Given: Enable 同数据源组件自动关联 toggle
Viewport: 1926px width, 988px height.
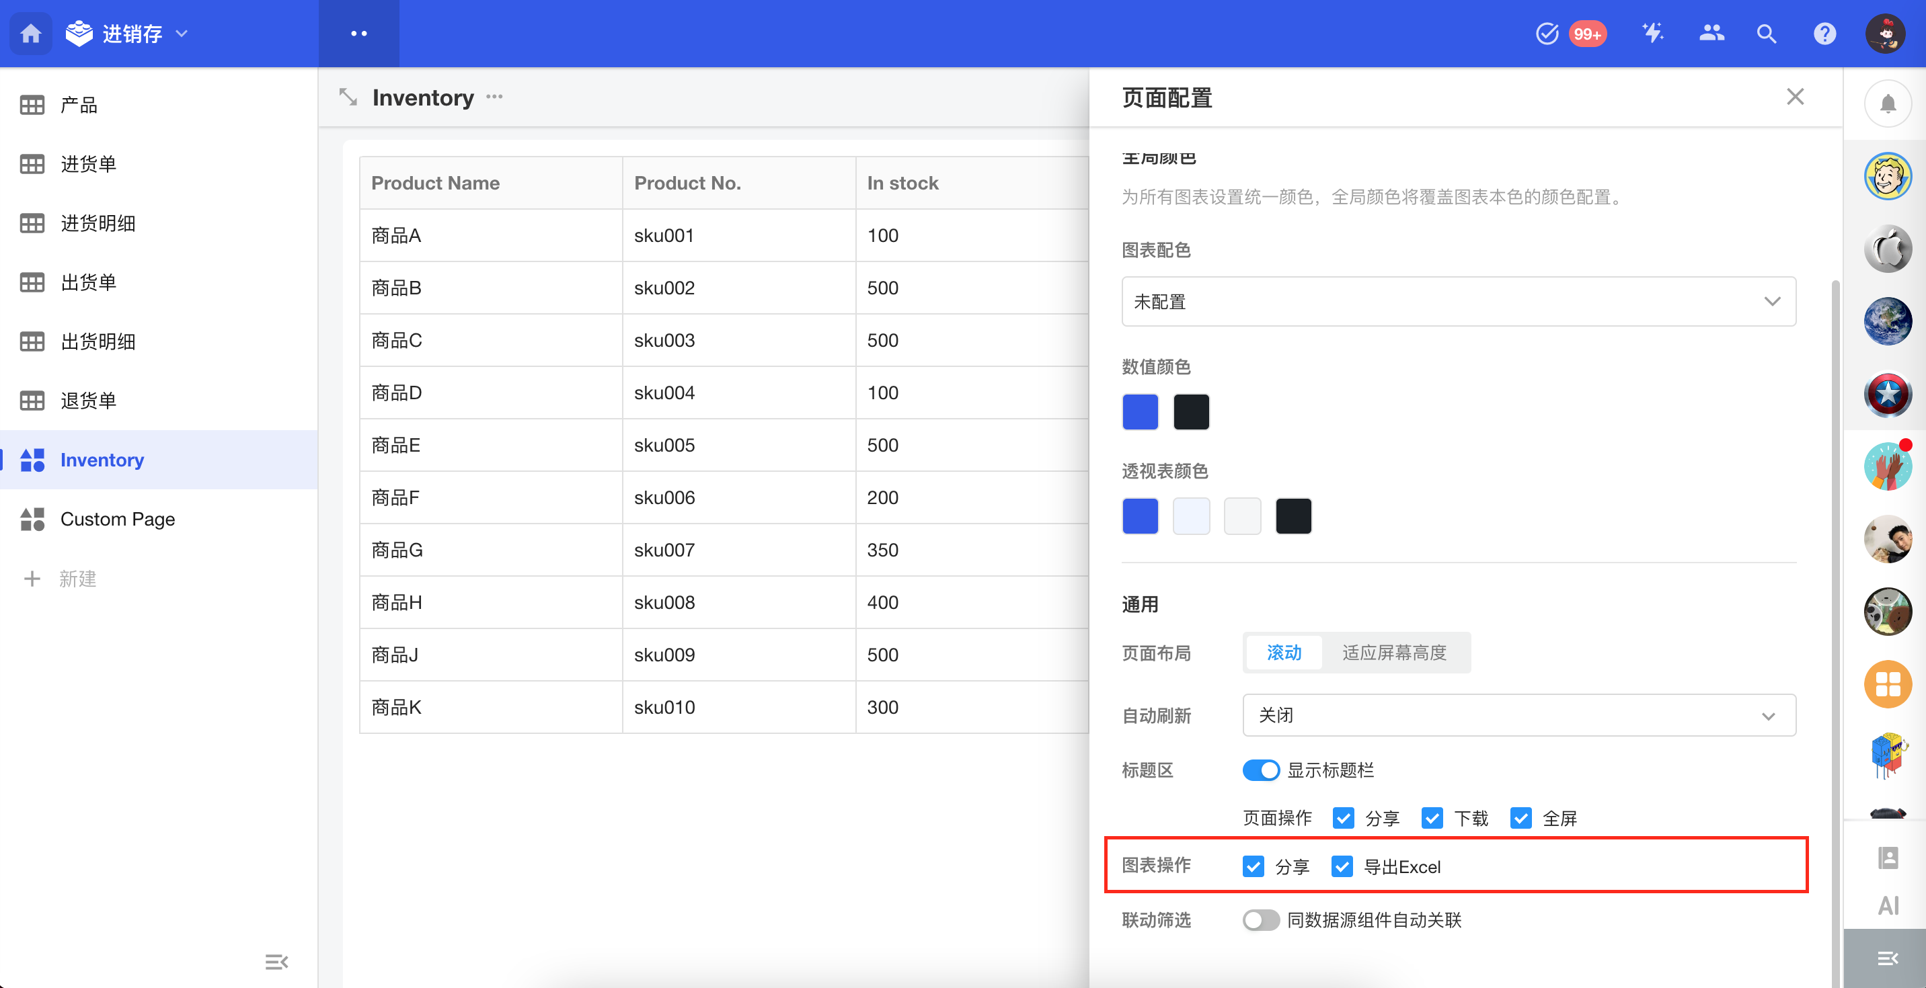Looking at the screenshot, I should tap(1260, 920).
